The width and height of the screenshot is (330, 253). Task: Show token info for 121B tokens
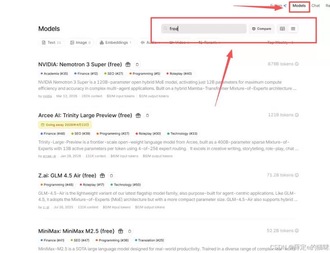(x=297, y=115)
